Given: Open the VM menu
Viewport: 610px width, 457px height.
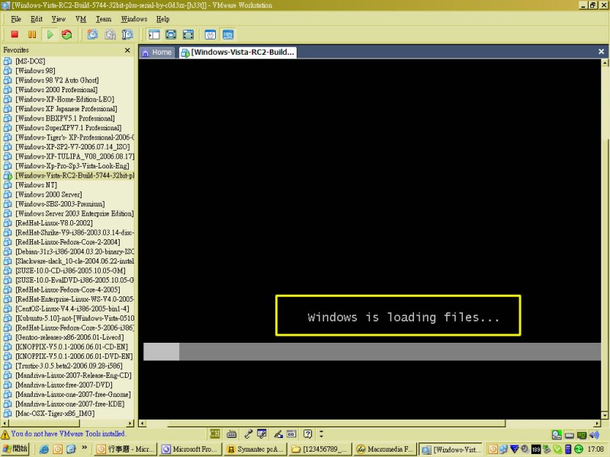Looking at the screenshot, I should point(81,18).
